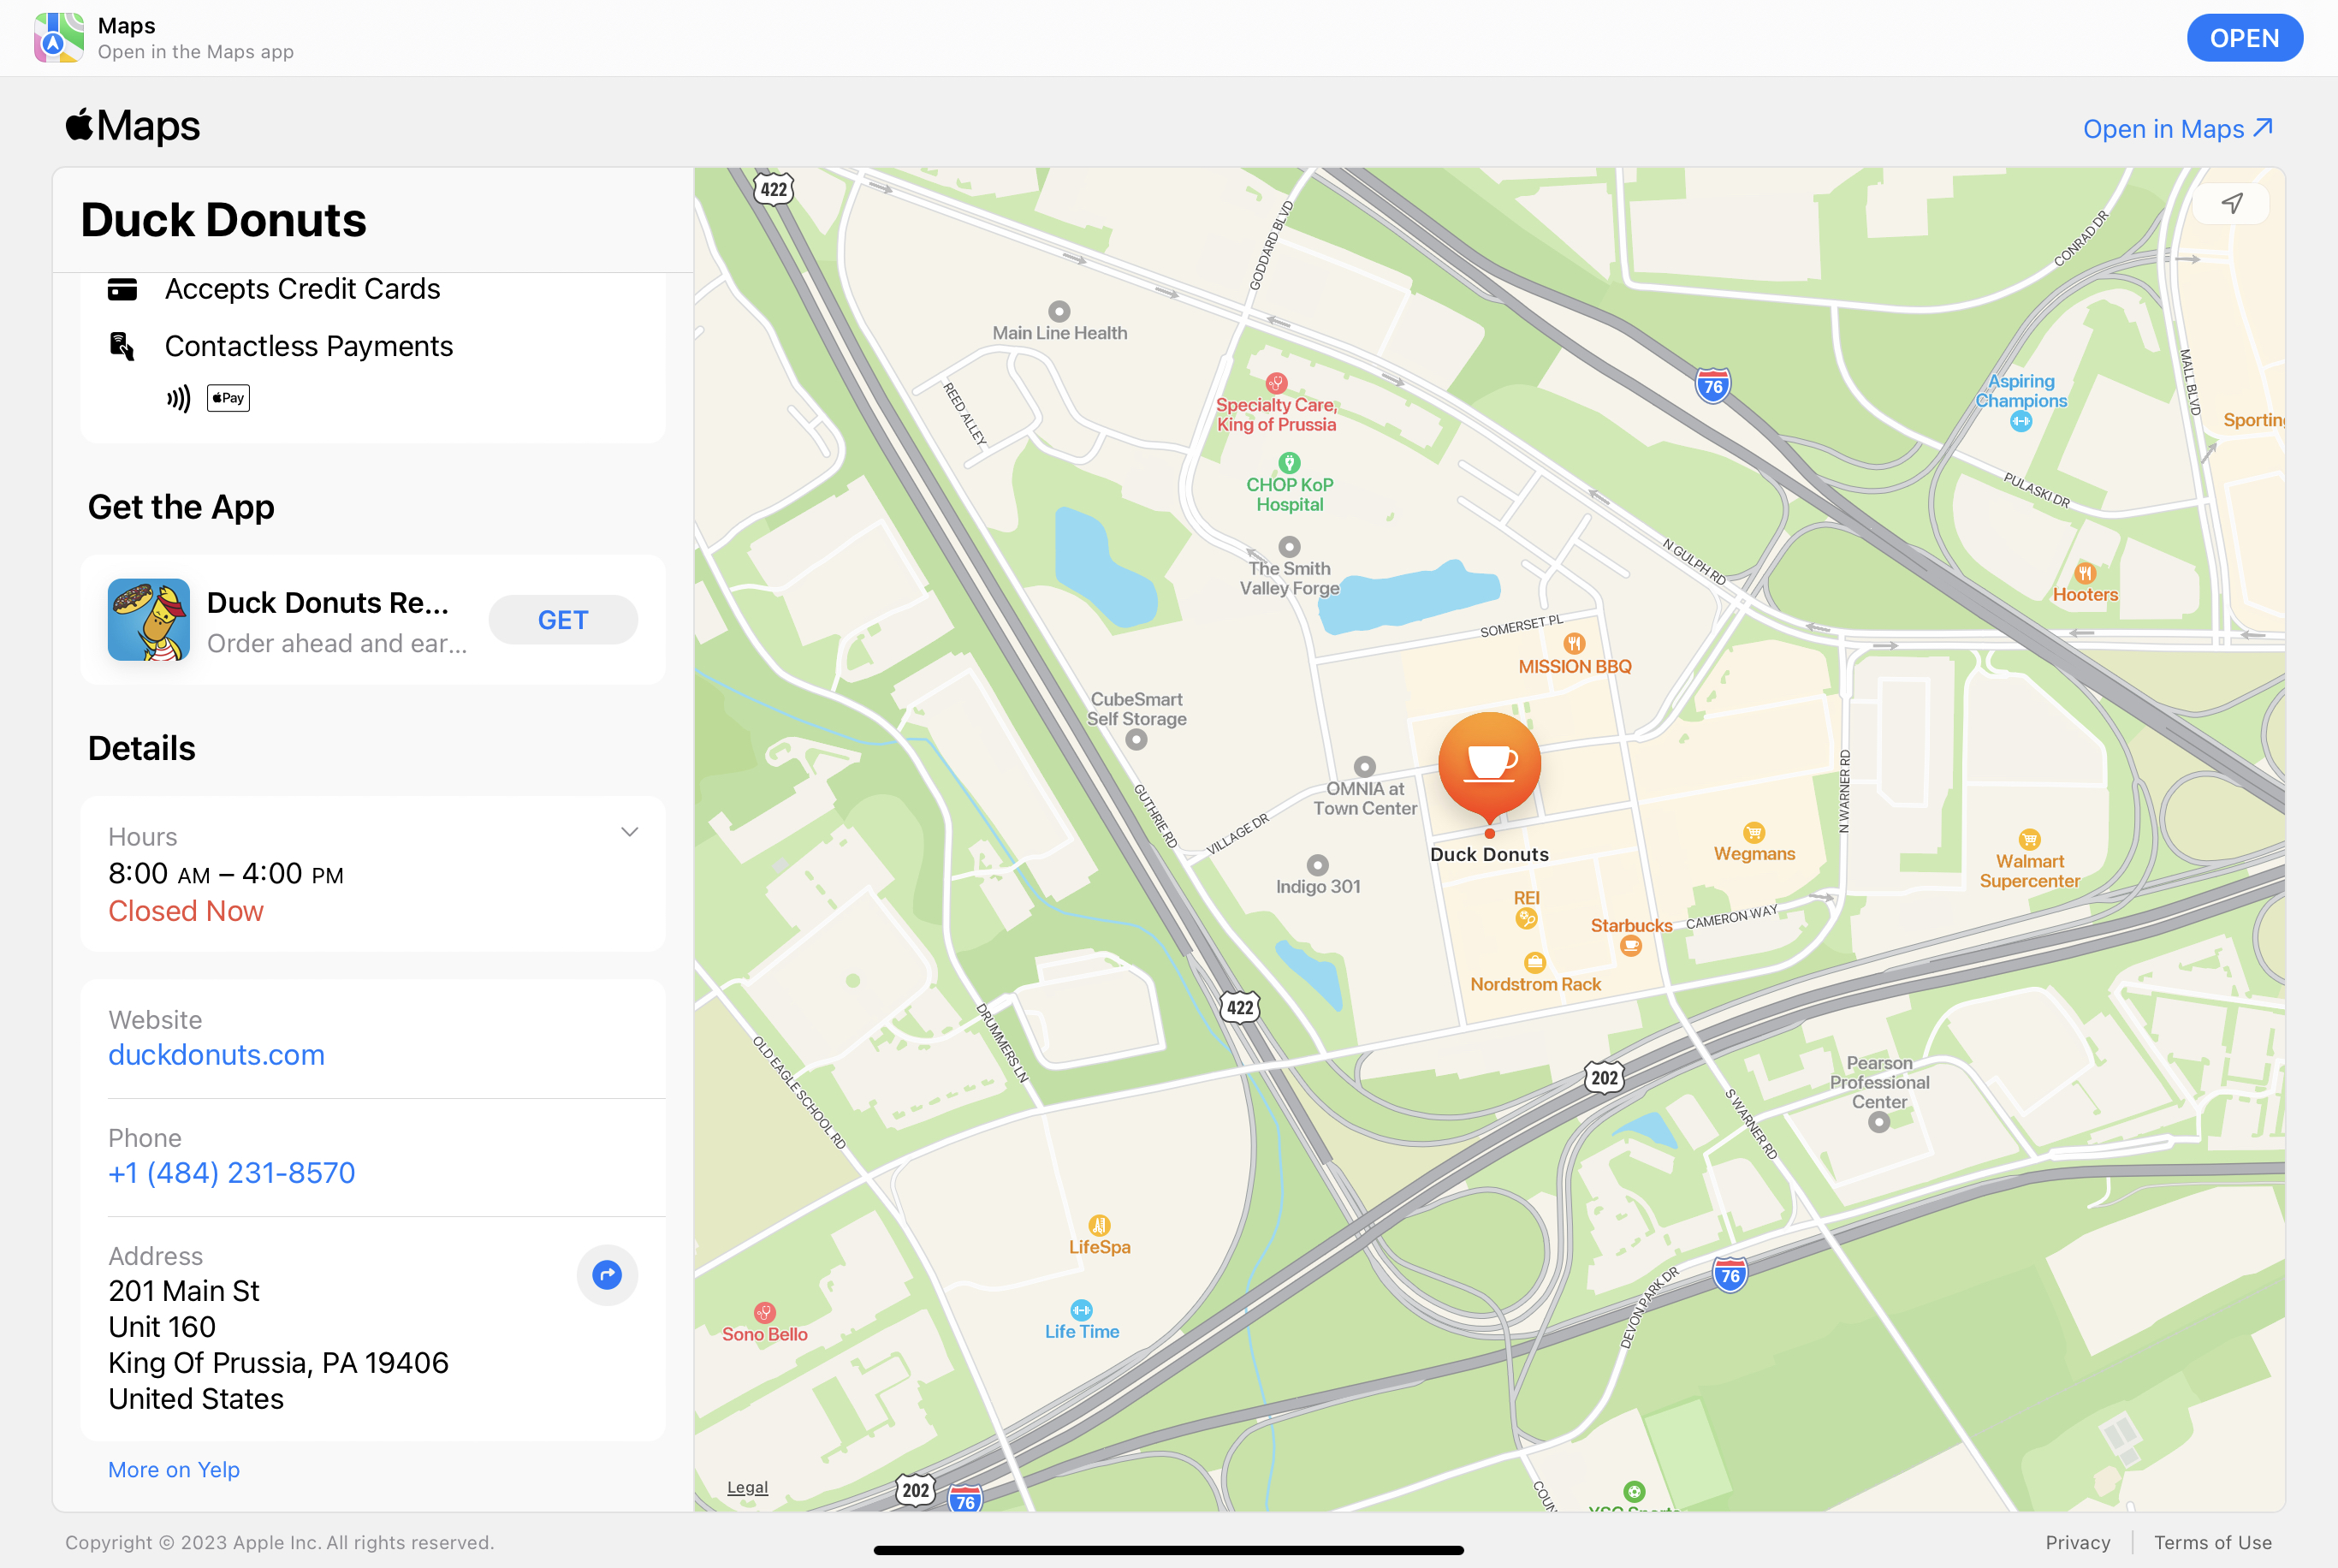This screenshot has width=2338, height=1568.
Task: Open the Privacy footer link
Action: (x=2078, y=1542)
